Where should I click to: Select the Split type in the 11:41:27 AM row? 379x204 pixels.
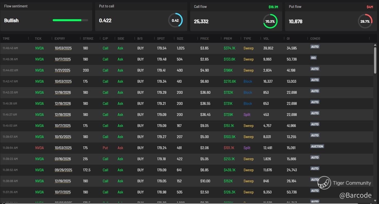point(247,115)
